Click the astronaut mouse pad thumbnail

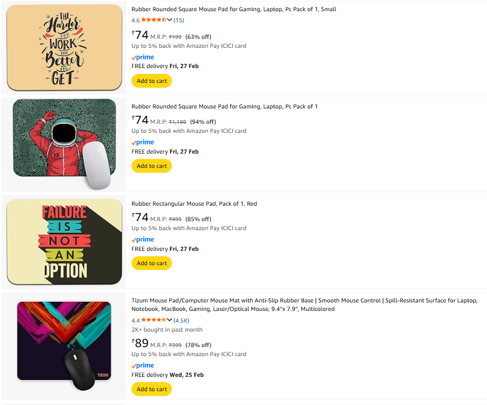pos(64,144)
